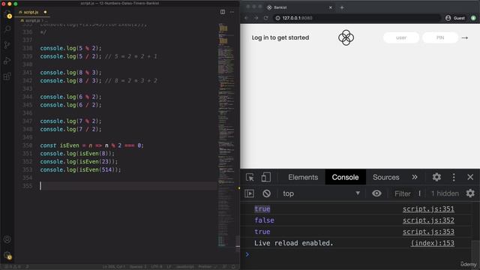Click Log in to get started text
Image resolution: width=480 pixels, height=270 pixels.
click(x=280, y=37)
